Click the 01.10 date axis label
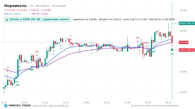The height and width of the screenshot is (109, 195). 4,103
